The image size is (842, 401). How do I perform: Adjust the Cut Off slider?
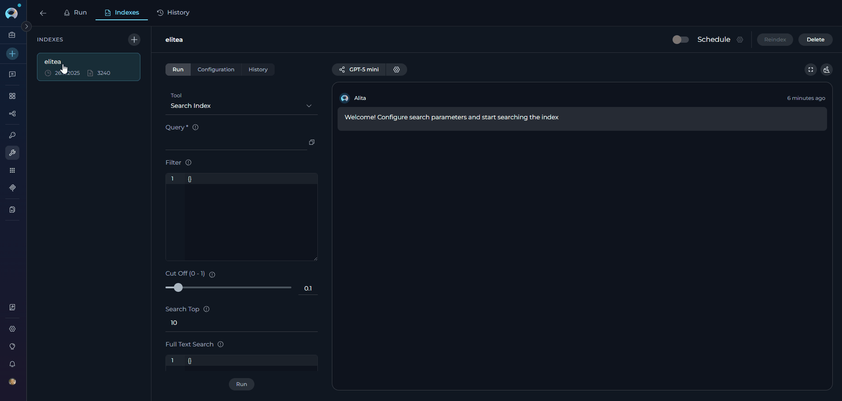[177, 287]
